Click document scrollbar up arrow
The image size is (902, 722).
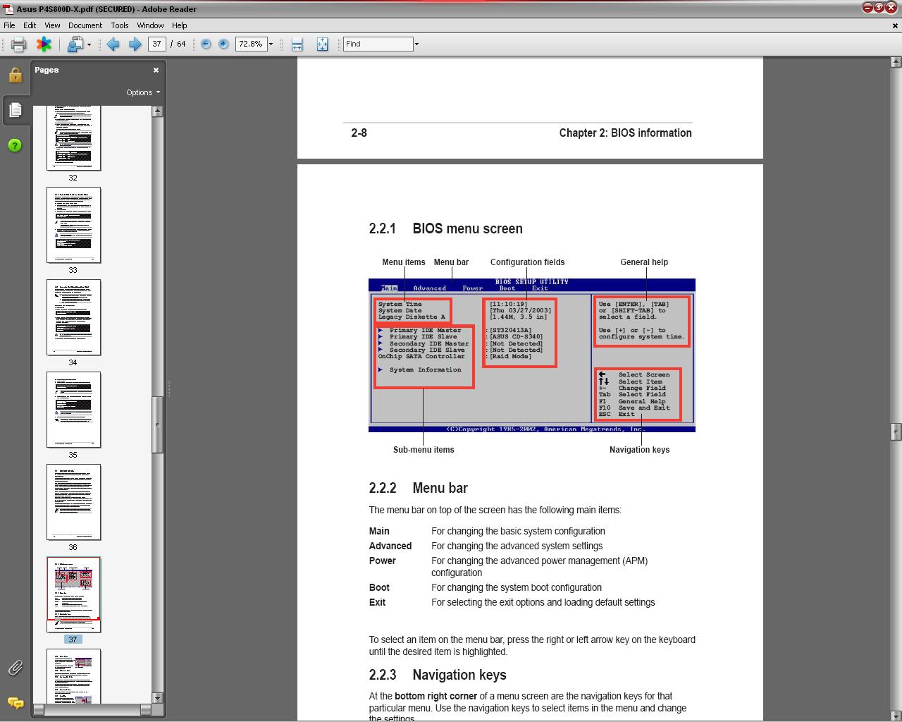click(x=896, y=62)
